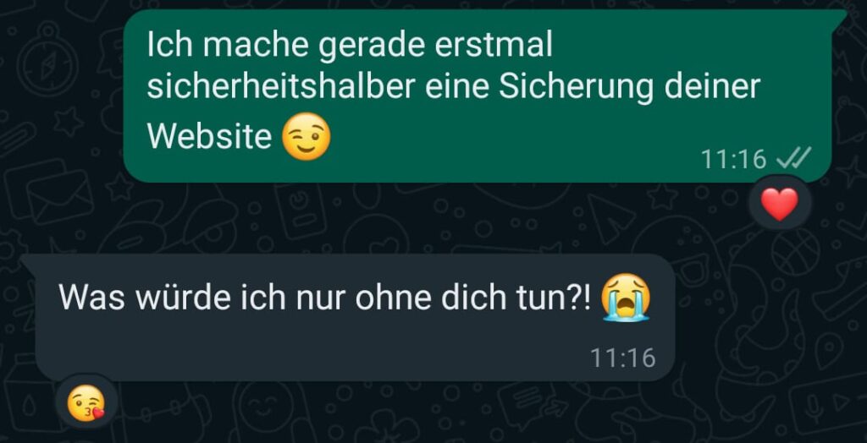Image resolution: width=867 pixels, height=443 pixels.
Task: Open the kissing face reaction
Action: 86,402
